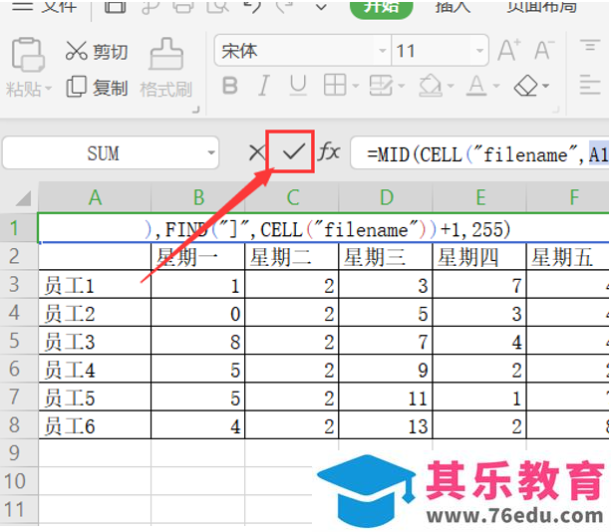Click the Redo arrow icon
This screenshot has height=532, width=611.
tap(285, 7)
